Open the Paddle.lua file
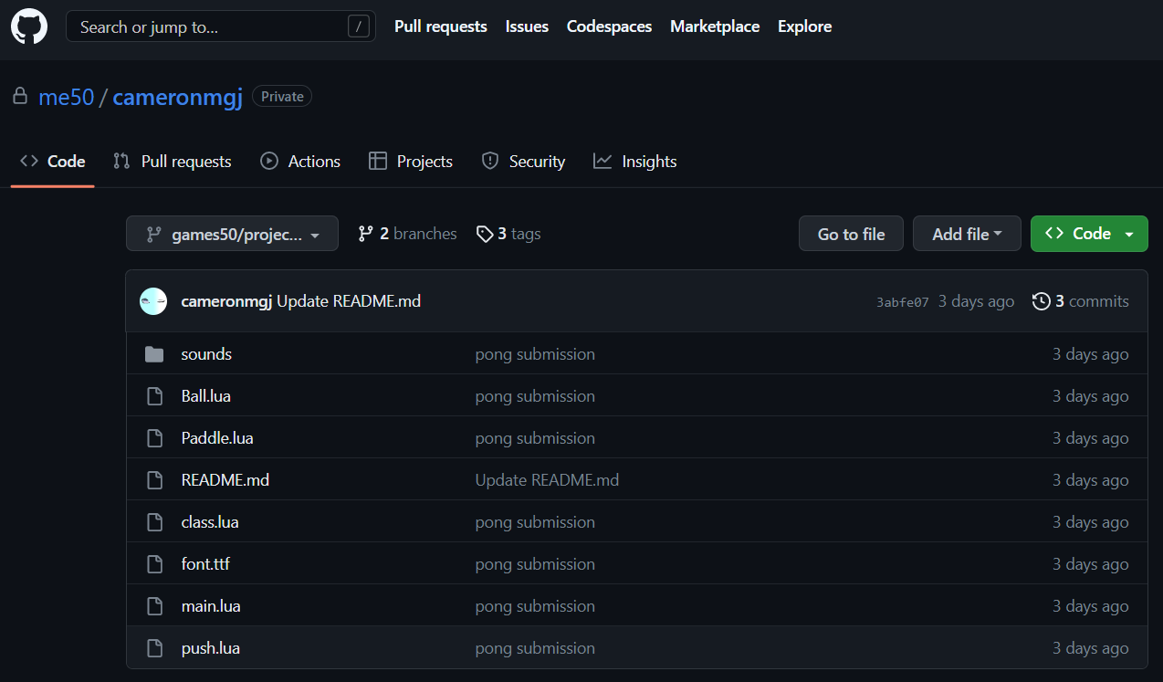Screen dimensions: 1163x682 point(217,438)
